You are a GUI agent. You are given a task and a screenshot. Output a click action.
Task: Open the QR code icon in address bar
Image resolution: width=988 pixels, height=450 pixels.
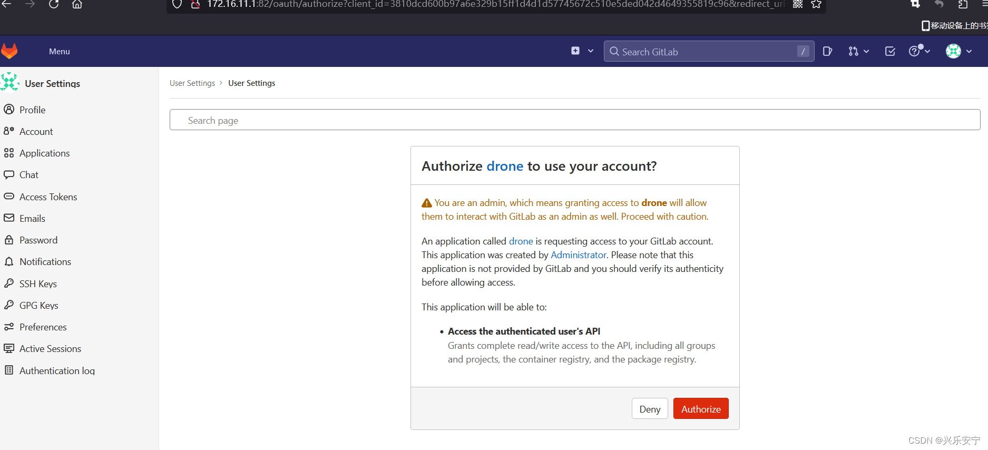pos(798,4)
